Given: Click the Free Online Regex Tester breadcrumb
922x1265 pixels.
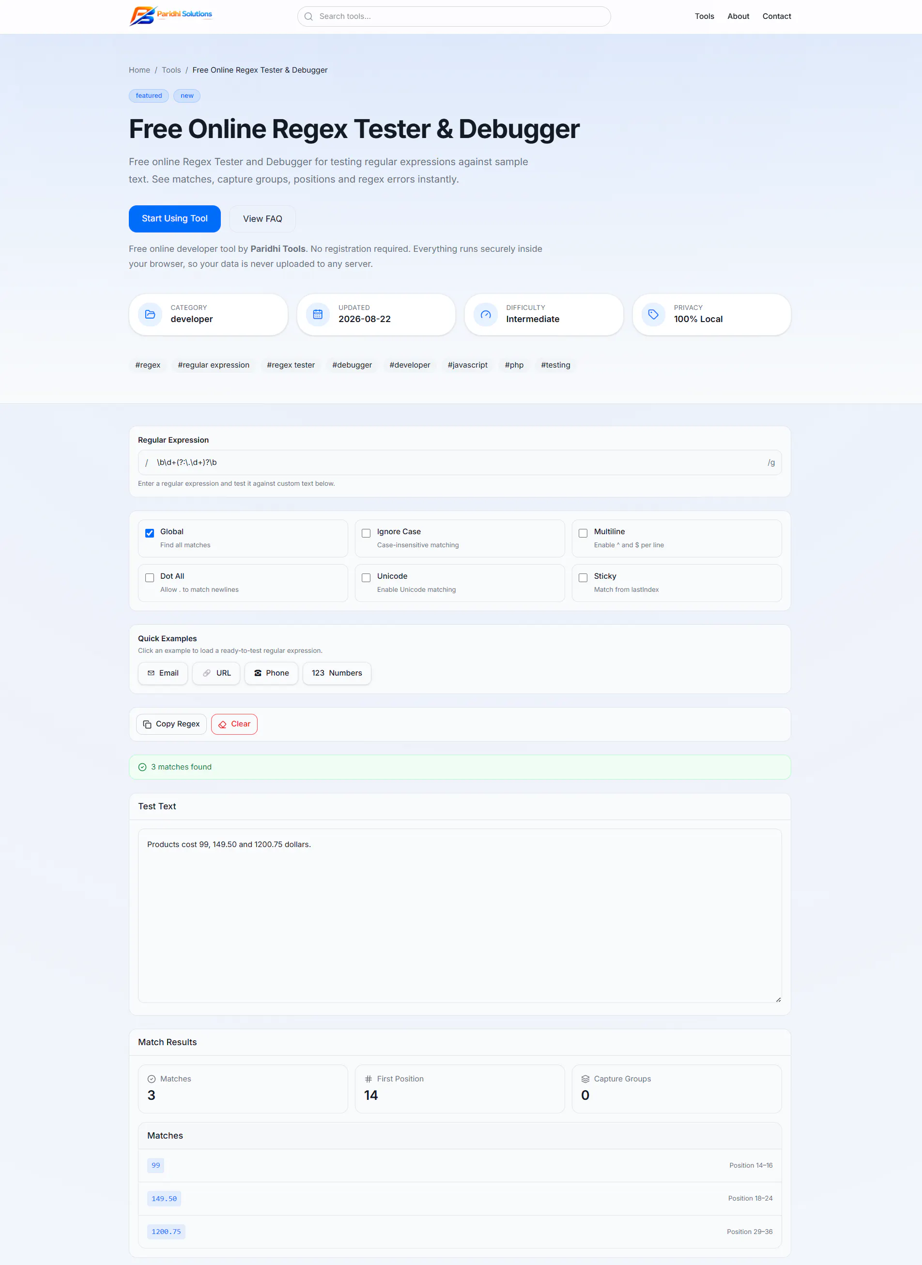Looking at the screenshot, I should click(260, 70).
